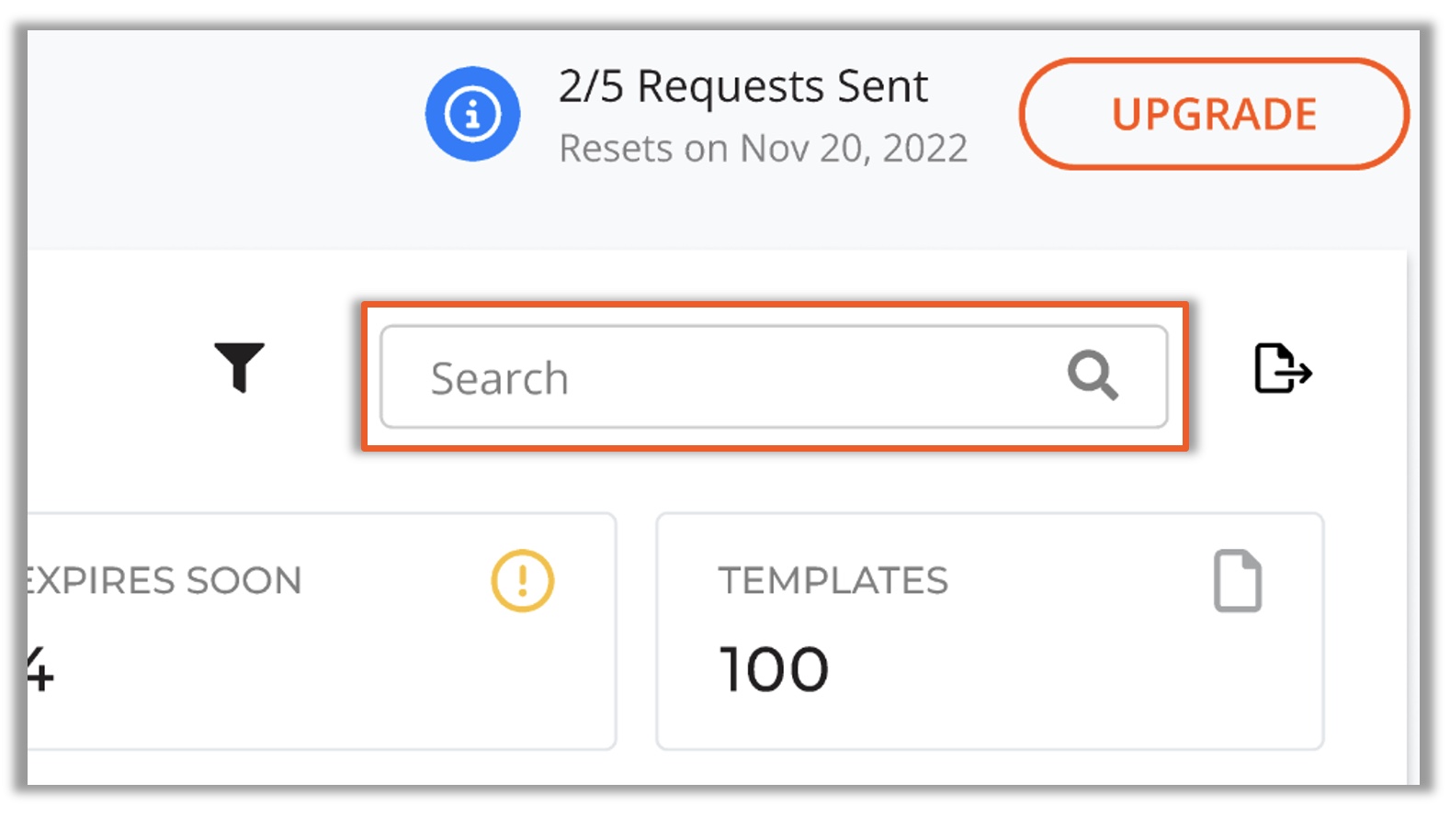
Task: Select the TEMPLATES label
Action: pyautogui.click(x=833, y=580)
